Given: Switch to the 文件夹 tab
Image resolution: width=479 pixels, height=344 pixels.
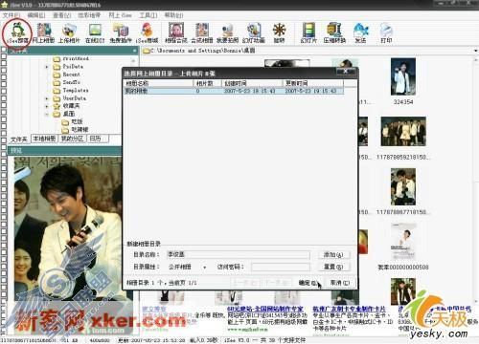Looking at the screenshot, I should pyautogui.click(x=19, y=140).
